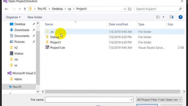Go up one folder level
The height and width of the screenshot is (106, 188).
[x=25, y=9]
